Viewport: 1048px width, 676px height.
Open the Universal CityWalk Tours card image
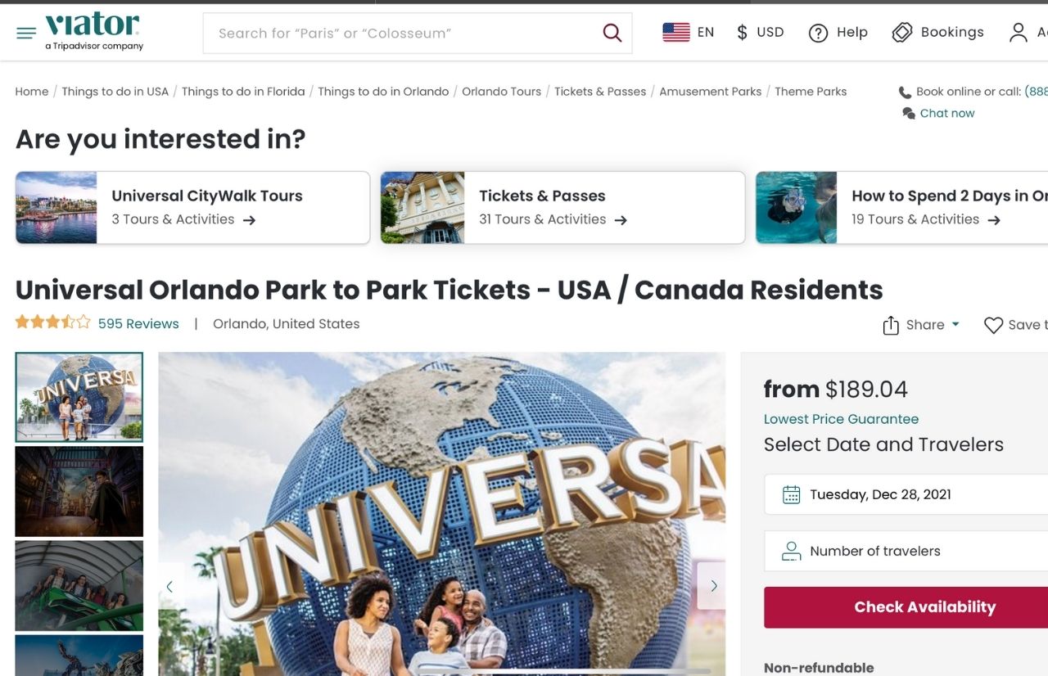click(x=56, y=208)
